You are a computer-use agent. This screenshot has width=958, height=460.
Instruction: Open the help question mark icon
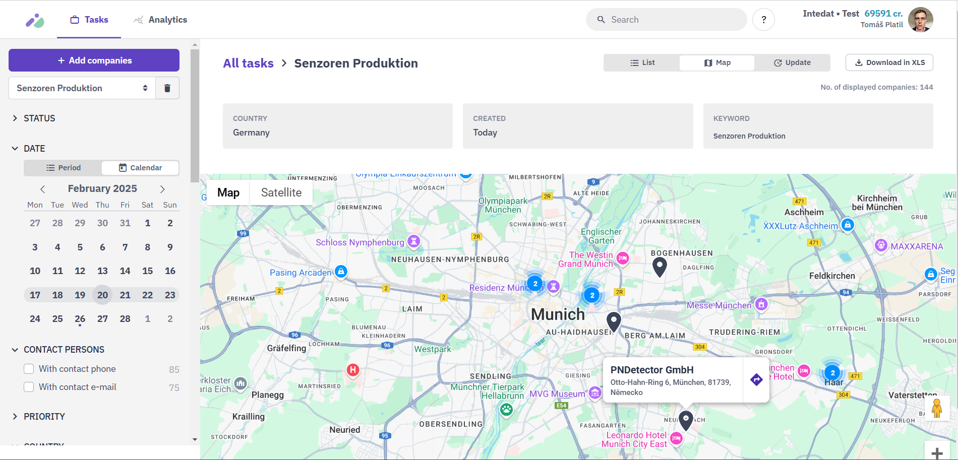tap(763, 20)
